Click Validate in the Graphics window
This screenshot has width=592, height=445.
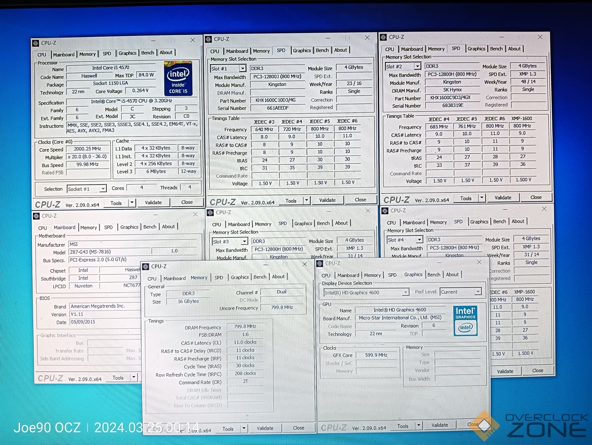440,425
